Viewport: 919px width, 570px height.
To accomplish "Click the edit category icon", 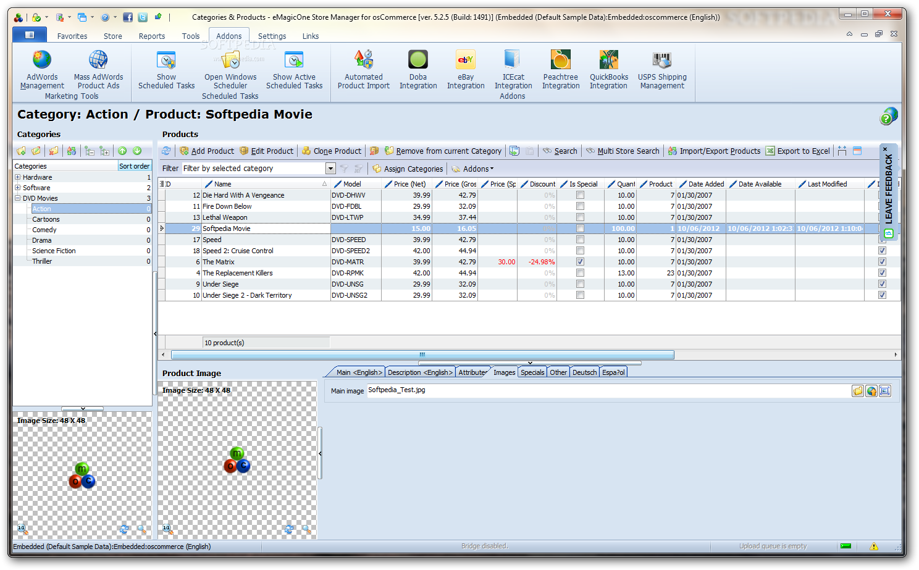I will click(x=36, y=151).
